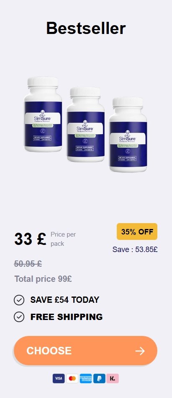The image size is (172, 398).
Task: Click the arrow icon on CHOOSE button
Action: 140,351
